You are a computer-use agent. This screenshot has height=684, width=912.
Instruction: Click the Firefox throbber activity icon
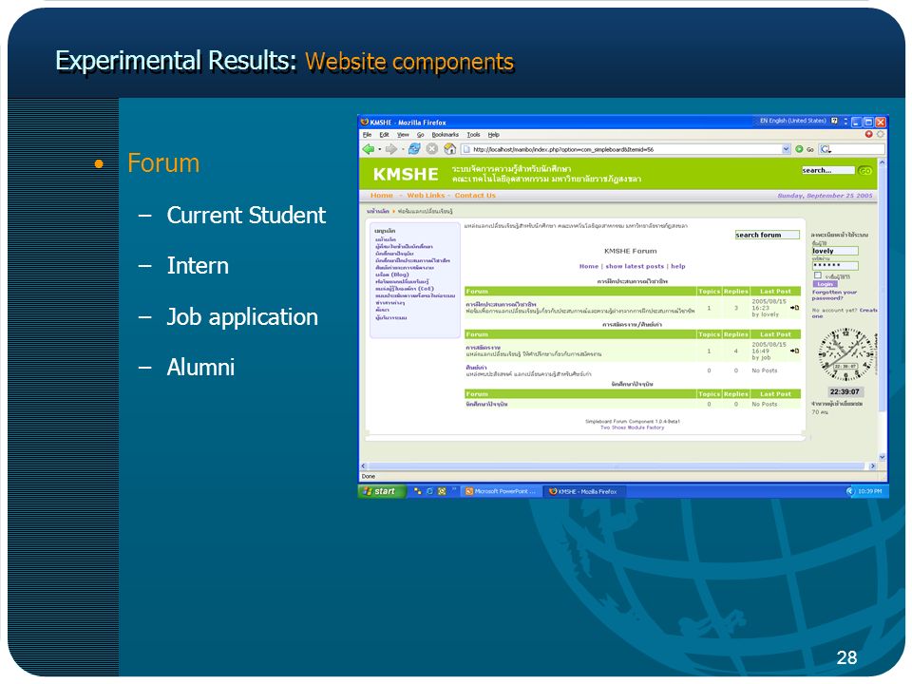pyautogui.click(x=881, y=134)
